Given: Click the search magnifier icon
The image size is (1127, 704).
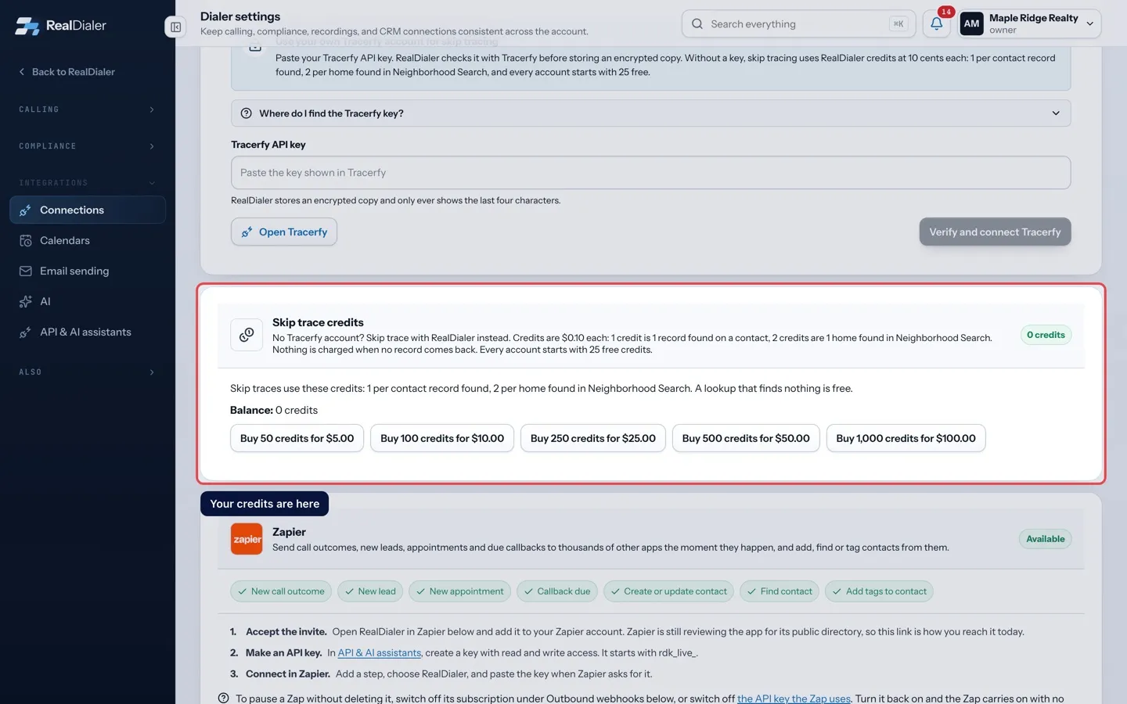Looking at the screenshot, I should pyautogui.click(x=697, y=23).
